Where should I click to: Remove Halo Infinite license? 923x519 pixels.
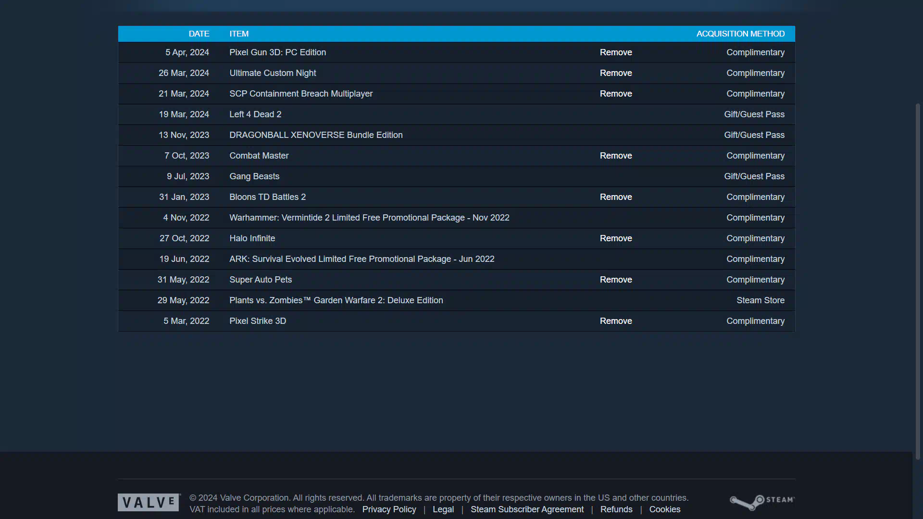[x=616, y=238]
